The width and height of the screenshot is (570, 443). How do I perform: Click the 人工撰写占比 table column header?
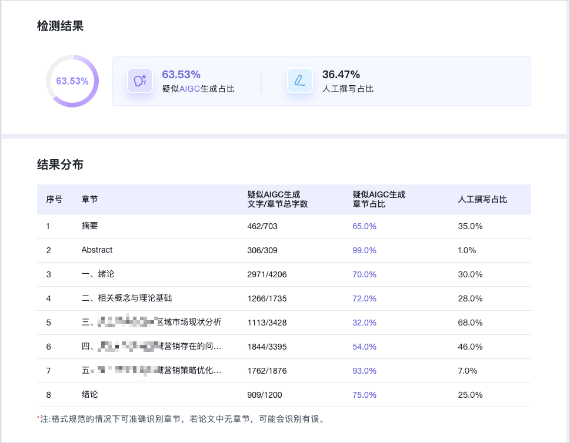coord(482,199)
